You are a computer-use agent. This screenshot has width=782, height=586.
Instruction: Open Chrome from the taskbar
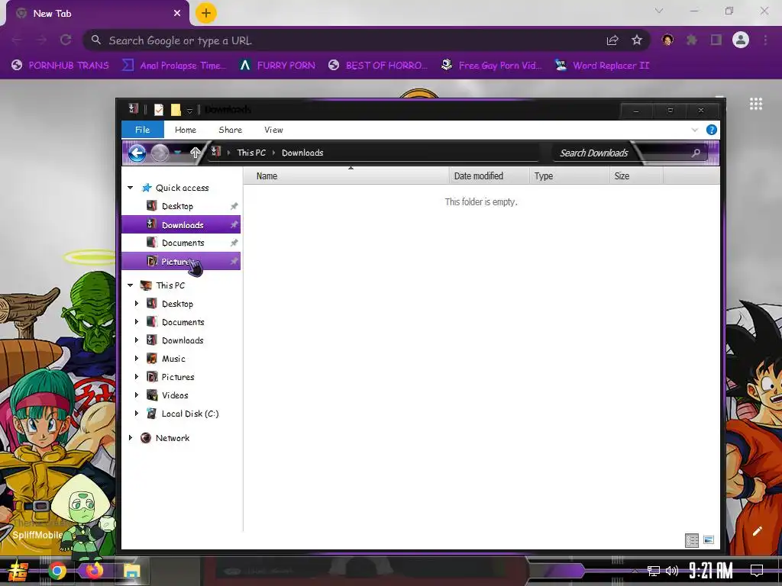57,571
